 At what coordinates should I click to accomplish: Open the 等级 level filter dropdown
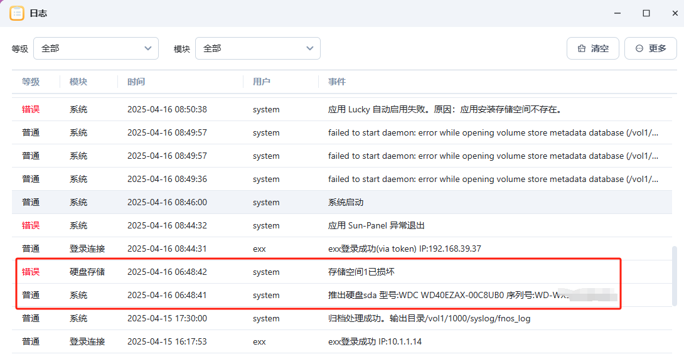(96, 48)
